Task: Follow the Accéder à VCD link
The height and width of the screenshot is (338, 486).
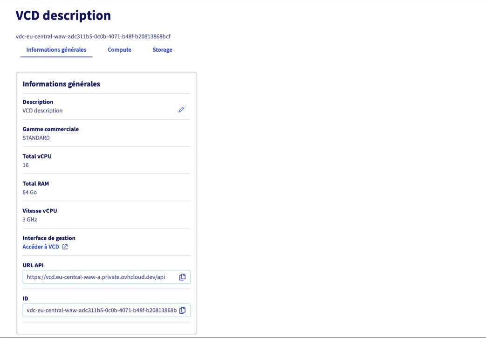Action: (x=41, y=247)
